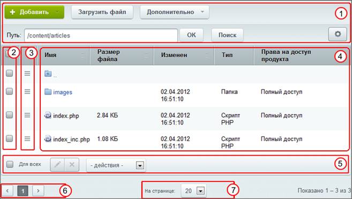The height and width of the screenshot is (199, 352).
Task: Open the row menu for images folder
Action: pos(27,91)
